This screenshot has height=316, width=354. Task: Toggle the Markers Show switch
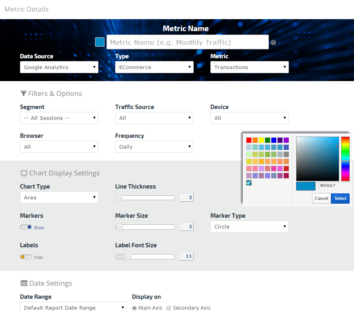coord(26,227)
